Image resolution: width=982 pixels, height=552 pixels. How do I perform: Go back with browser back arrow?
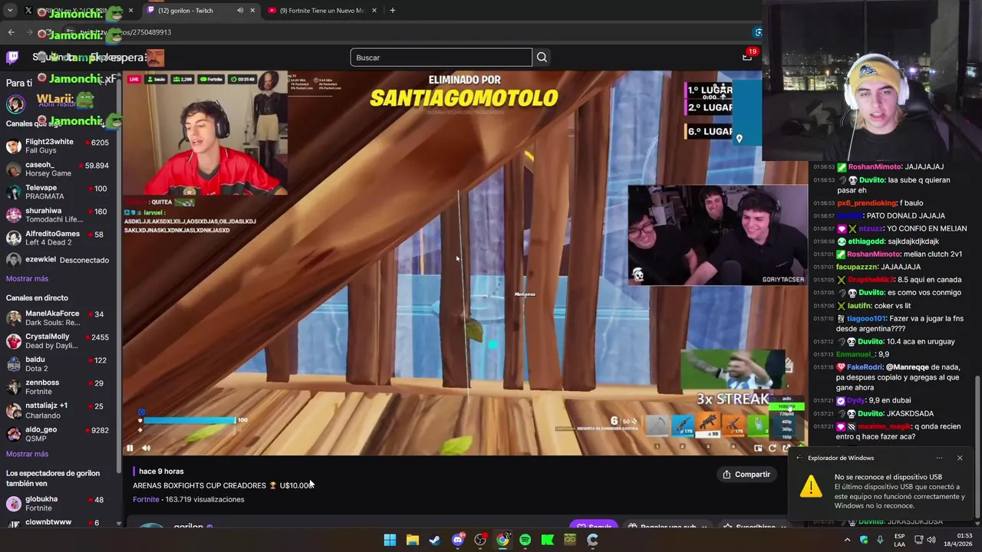pyautogui.click(x=11, y=32)
